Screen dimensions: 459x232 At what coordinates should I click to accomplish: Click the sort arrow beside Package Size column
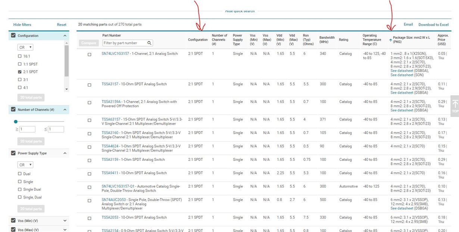pyautogui.click(x=390, y=40)
